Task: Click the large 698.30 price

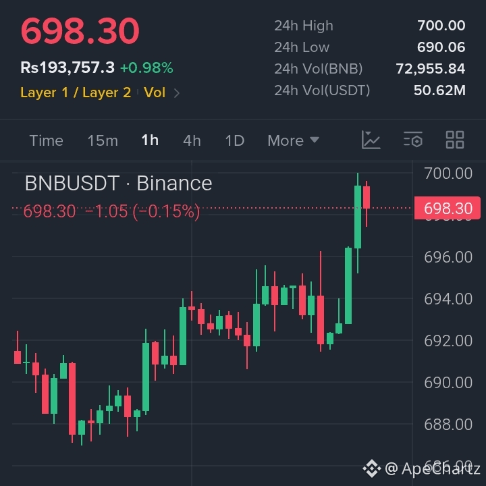Action: click(x=80, y=31)
